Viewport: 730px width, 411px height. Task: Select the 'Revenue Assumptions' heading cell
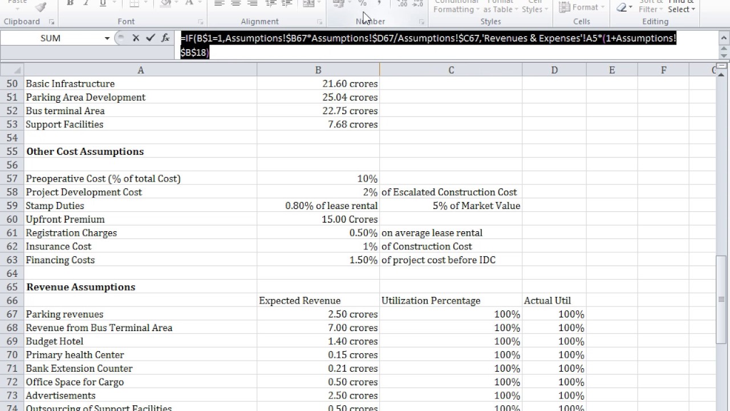tap(140, 287)
